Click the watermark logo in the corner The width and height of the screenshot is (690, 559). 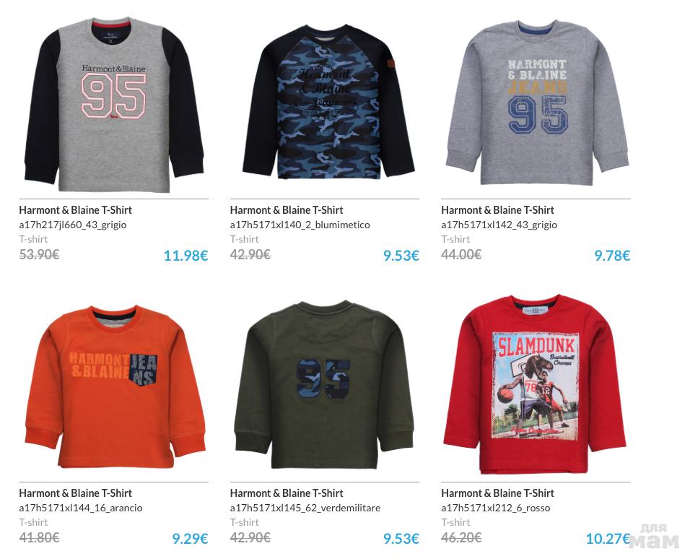pyautogui.click(x=655, y=536)
